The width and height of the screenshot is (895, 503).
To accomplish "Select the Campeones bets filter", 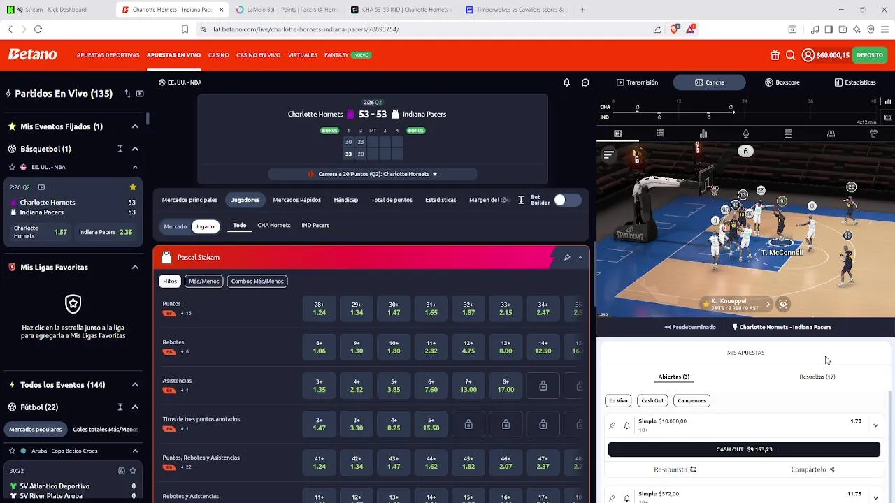I will coord(692,400).
